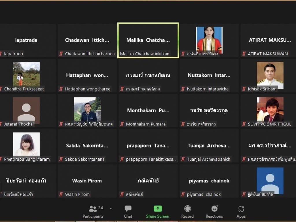Click the green Share Screen icon
The image size is (296, 222).
158,209
